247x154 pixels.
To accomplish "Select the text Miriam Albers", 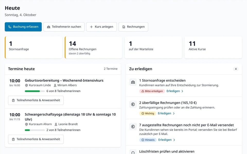I will coord(67,85).
